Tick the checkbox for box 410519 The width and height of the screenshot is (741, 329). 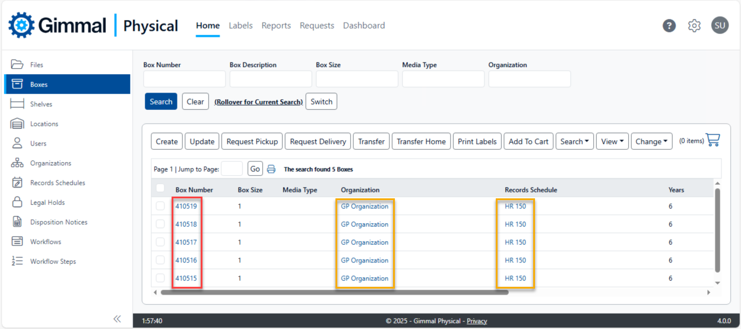(x=160, y=207)
